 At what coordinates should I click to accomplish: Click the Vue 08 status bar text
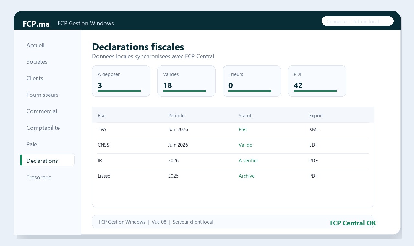[x=159, y=222]
